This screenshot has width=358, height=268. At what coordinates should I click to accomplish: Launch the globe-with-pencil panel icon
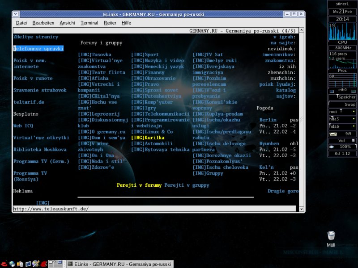(x=36, y=264)
